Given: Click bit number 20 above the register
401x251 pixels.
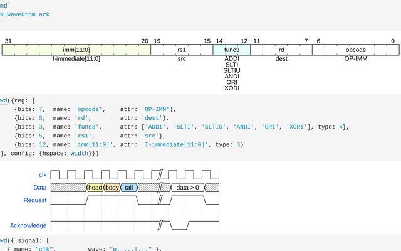Looking at the screenshot, I should tap(145, 41).
